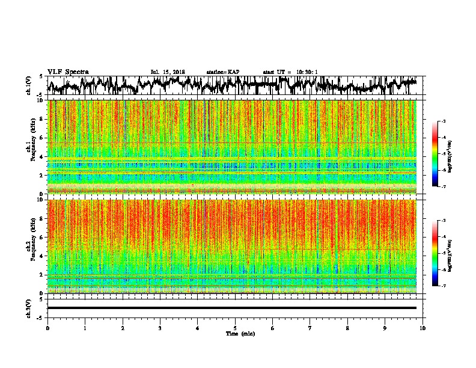
Task: Click the 'VLF Spectra' title text
Action: (68, 72)
